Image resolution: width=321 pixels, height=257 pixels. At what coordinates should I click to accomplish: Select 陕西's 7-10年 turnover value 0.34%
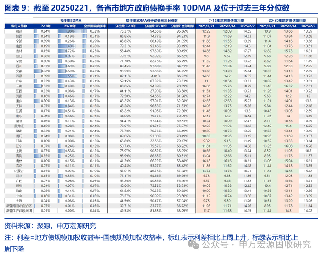(45, 36)
